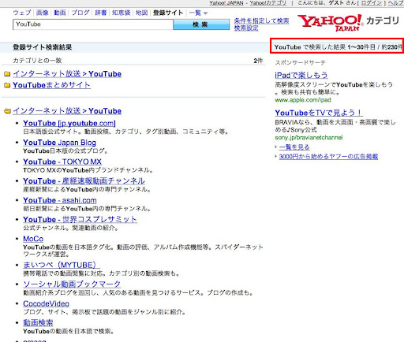Open the YouTube [jp.youtube.com] result
Screen dimensions: 404x342
tap(69, 123)
